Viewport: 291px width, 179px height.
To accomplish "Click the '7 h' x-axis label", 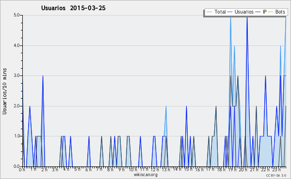I will click(99, 169).
